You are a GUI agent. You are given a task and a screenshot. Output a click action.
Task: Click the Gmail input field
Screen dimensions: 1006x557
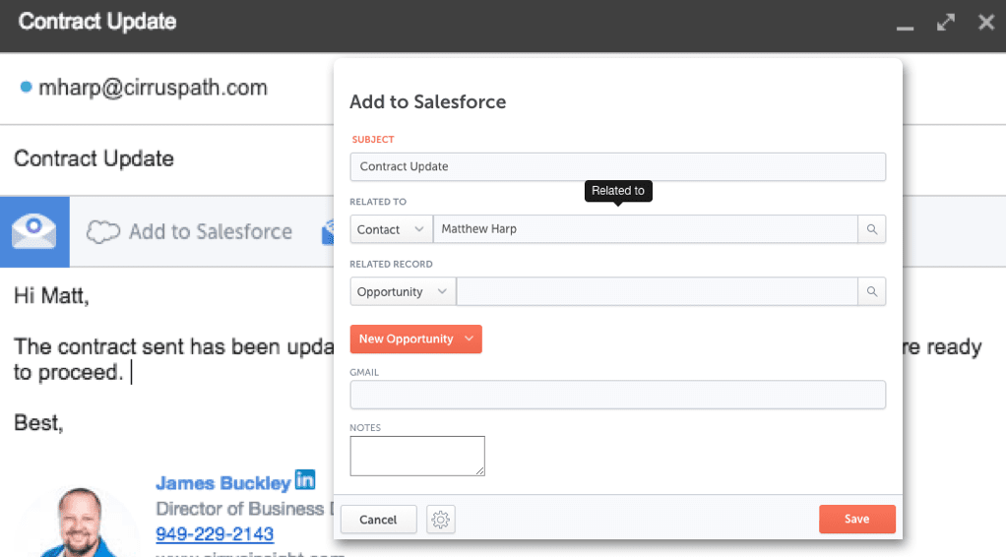pyautogui.click(x=618, y=395)
